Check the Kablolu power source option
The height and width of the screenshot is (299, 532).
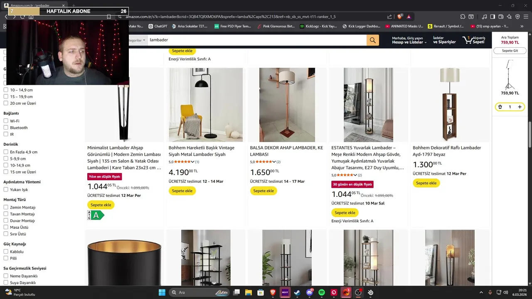[6, 252]
